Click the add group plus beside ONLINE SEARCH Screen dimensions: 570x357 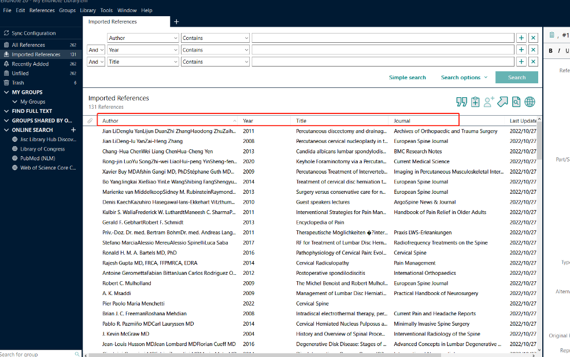tap(73, 130)
